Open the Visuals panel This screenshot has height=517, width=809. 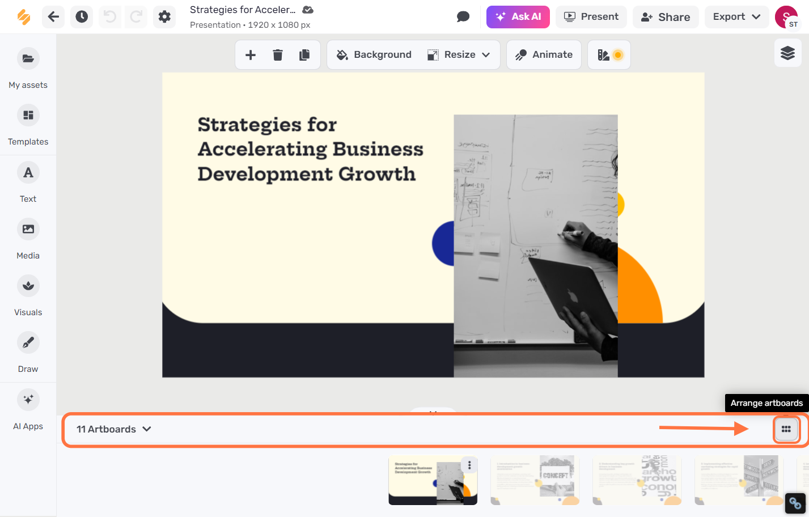(x=28, y=295)
